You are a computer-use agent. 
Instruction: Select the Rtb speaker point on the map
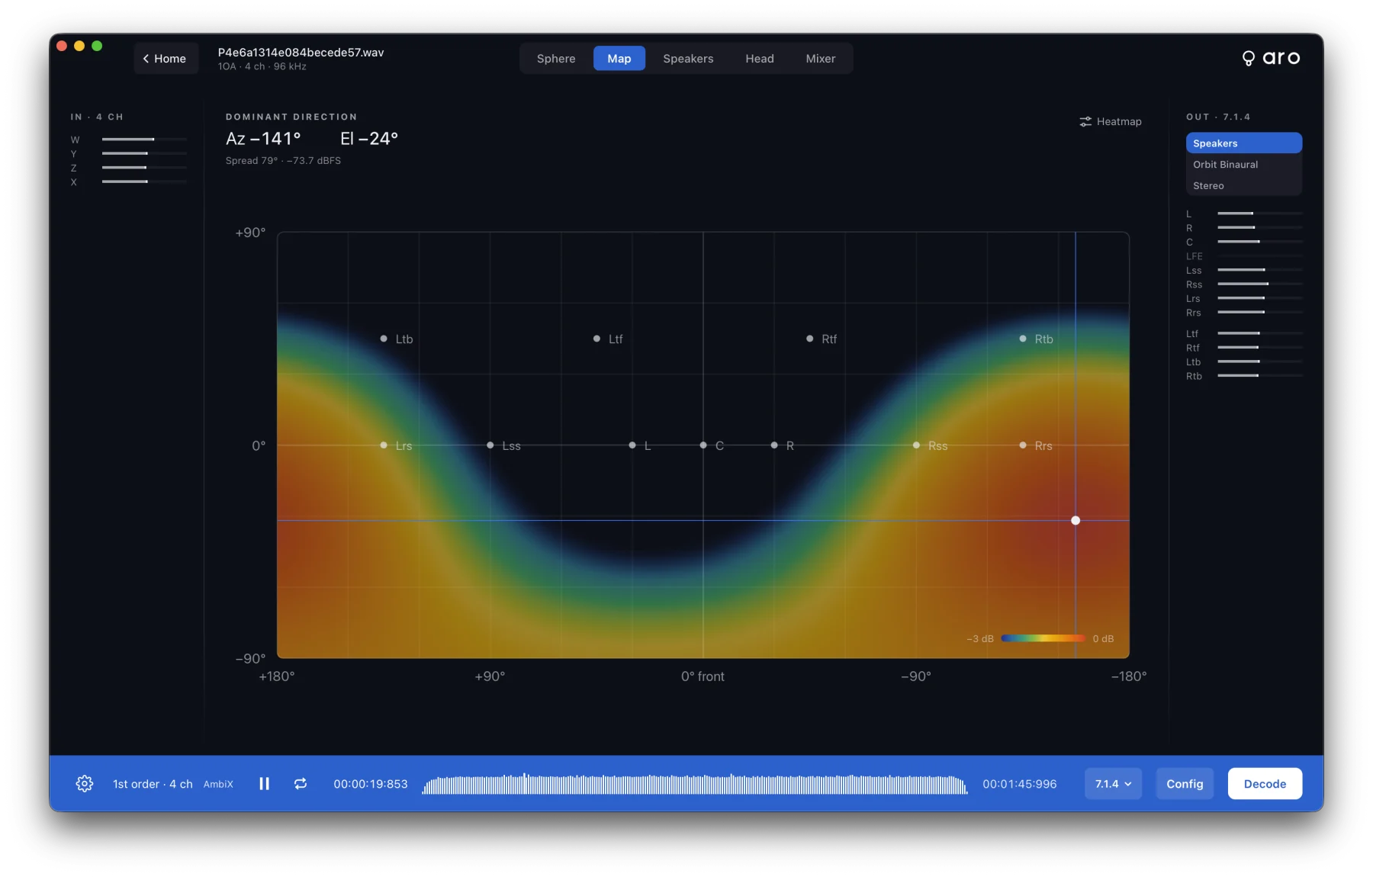[x=1023, y=339]
